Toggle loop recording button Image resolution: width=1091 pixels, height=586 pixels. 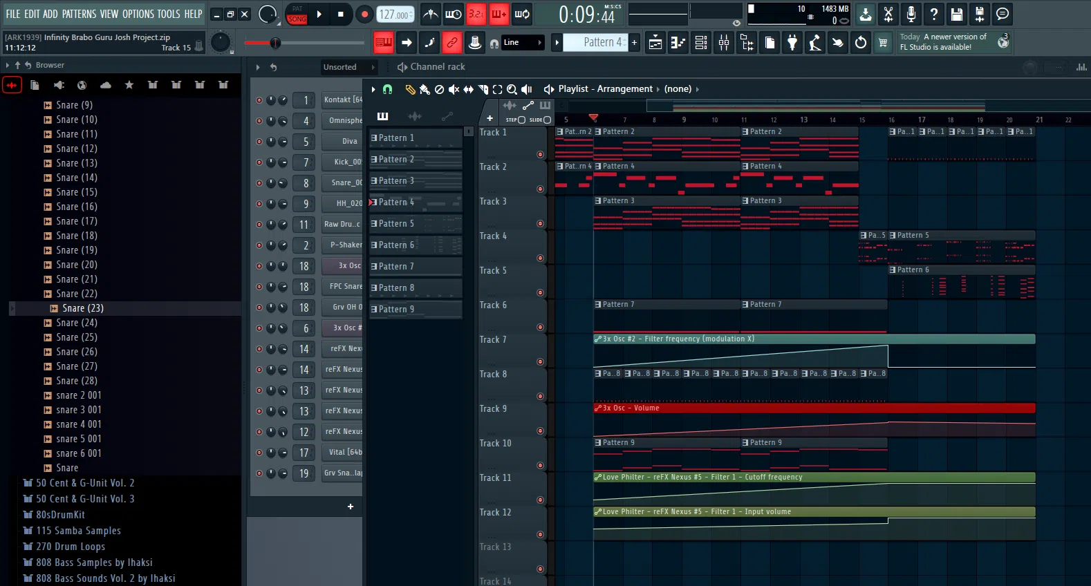click(x=522, y=14)
